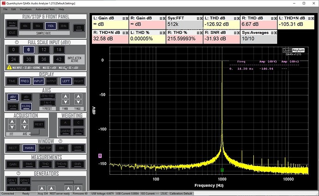Screen dimensions: 319x196
Task: Close the L: Gain dB measurement tile
Action: pyautogui.click(x=127, y=18)
